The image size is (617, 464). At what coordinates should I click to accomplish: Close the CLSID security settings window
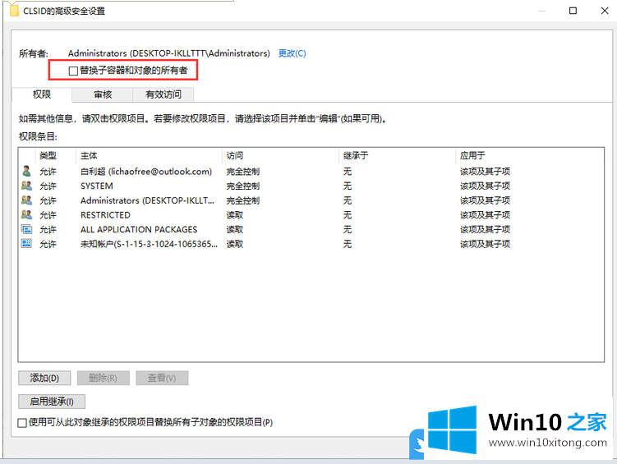click(605, 11)
